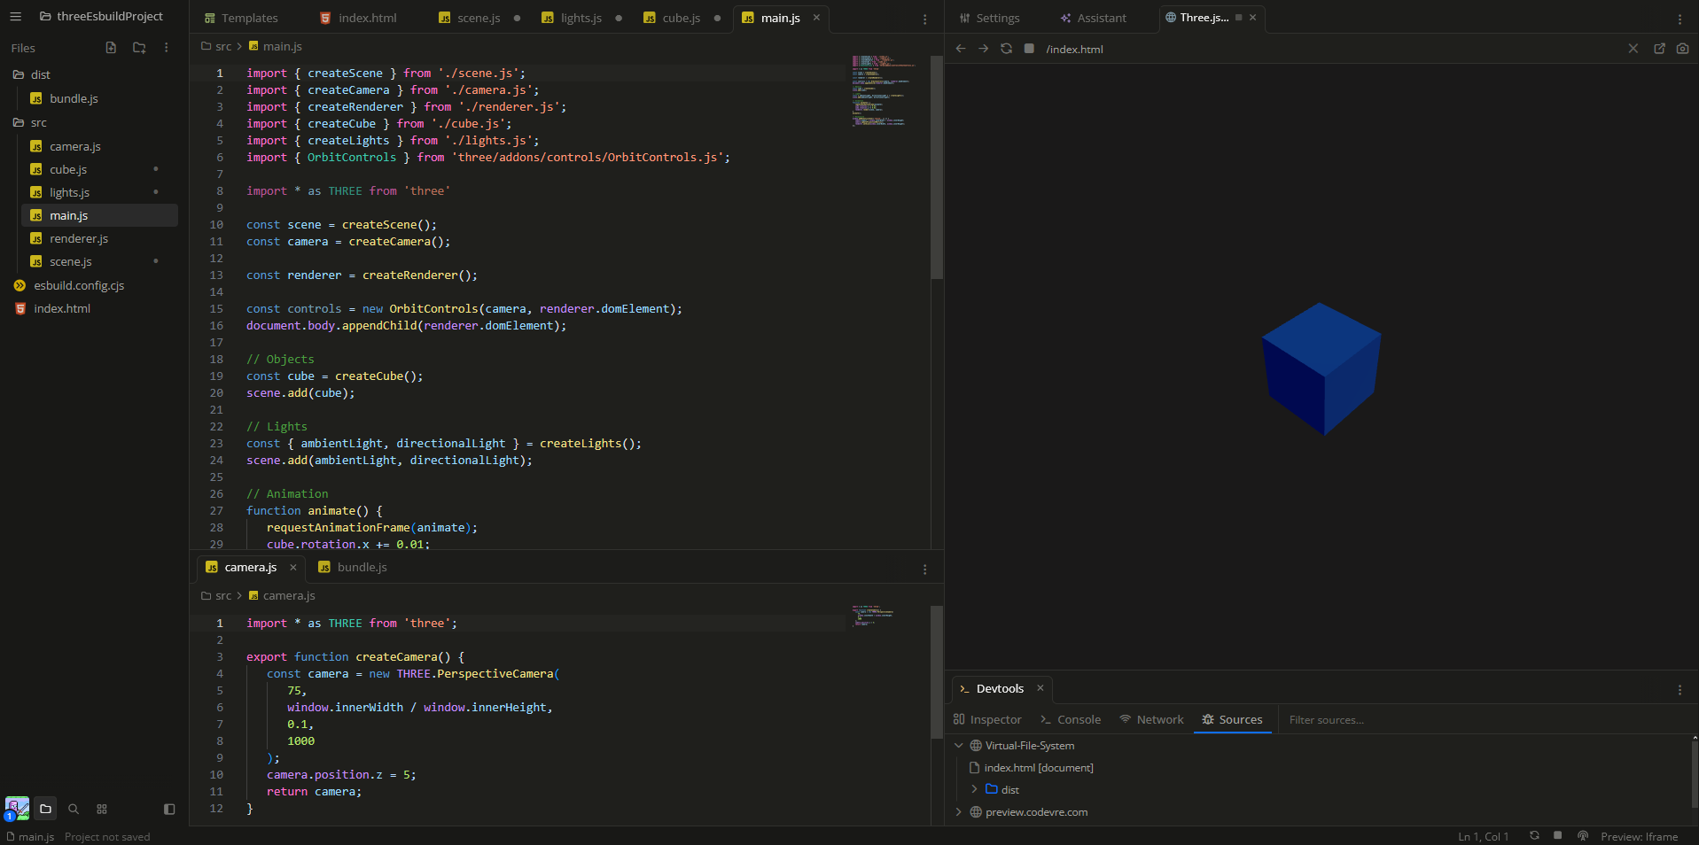Viewport: 1699px width, 845px height.
Task: Open the search icon in the bottom sidebar
Action: point(74,809)
